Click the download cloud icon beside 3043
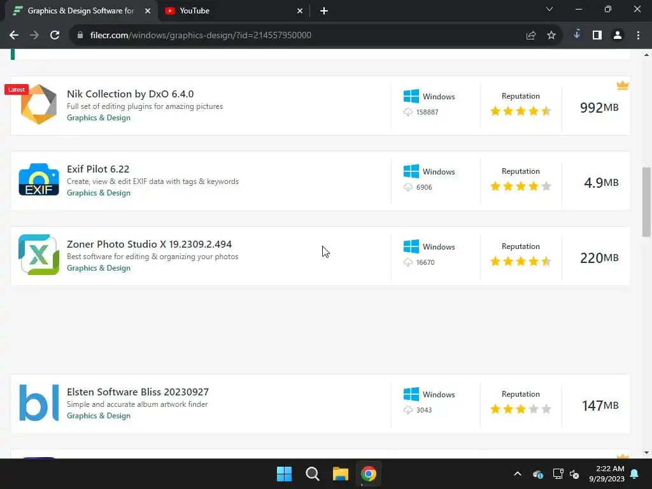Screen dimensions: 652x489 coord(408,410)
